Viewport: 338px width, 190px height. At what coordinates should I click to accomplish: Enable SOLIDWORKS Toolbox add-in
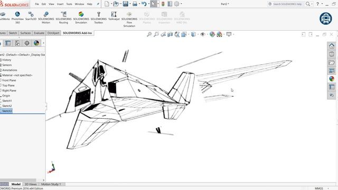(x=99, y=17)
